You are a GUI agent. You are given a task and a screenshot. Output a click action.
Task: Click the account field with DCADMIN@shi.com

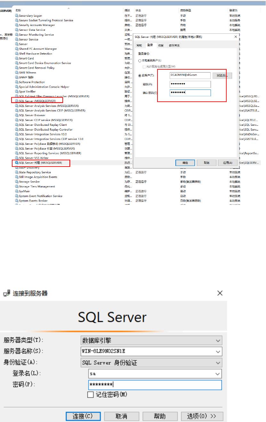pos(190,75)
